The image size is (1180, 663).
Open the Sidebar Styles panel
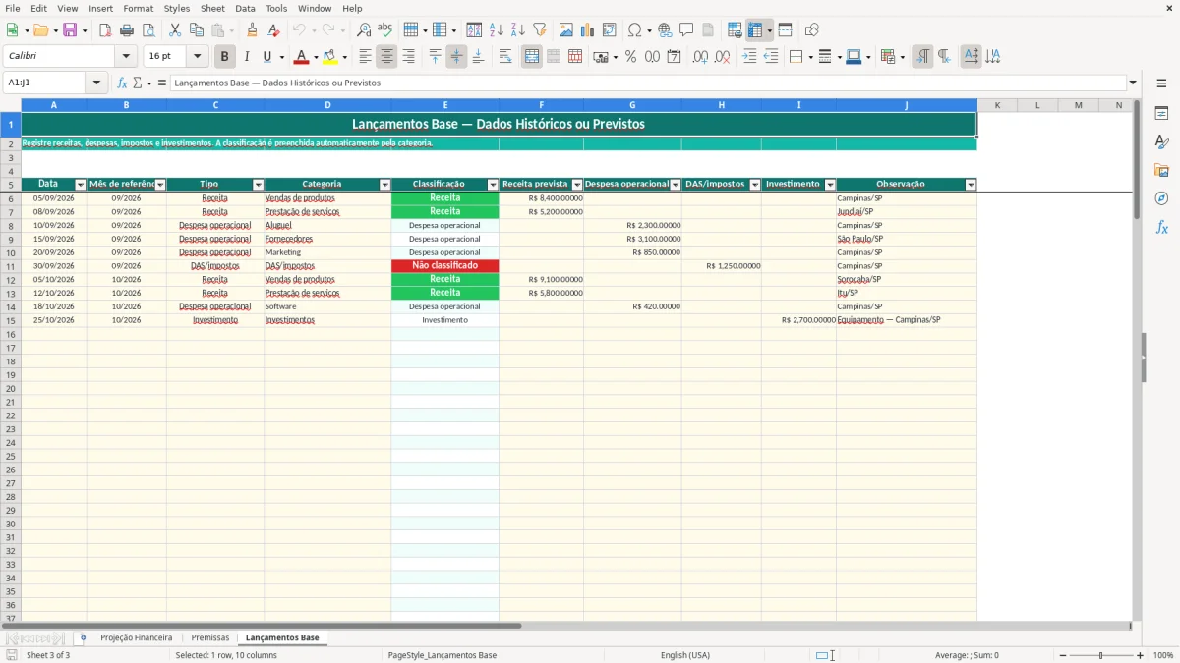click(x=1161, y=141)
